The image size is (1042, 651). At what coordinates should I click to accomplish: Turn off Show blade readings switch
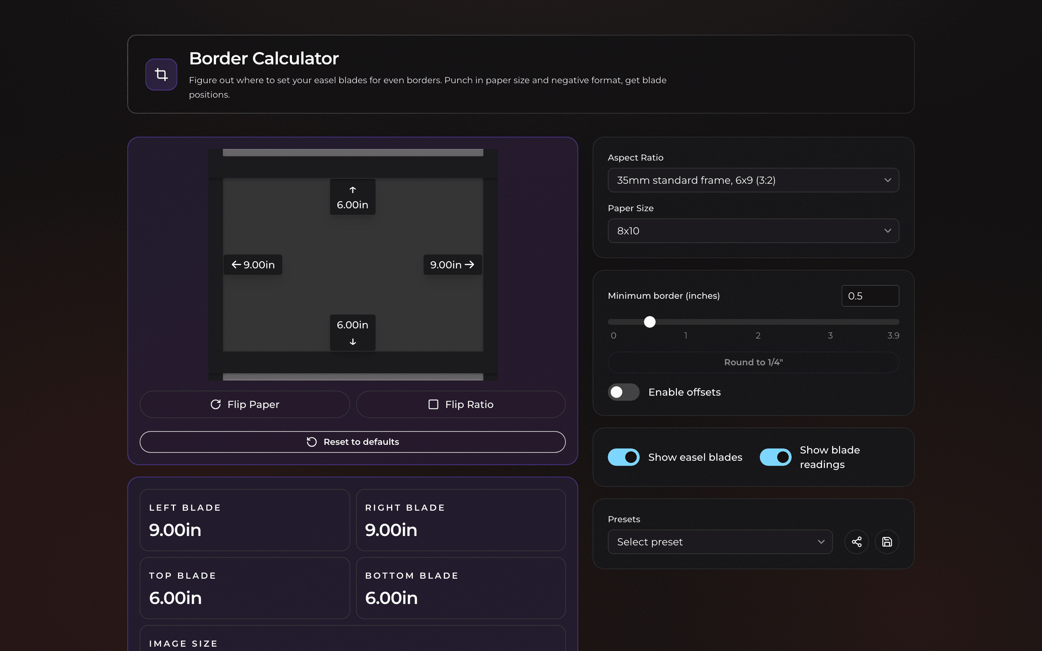[x=775, y=457]
